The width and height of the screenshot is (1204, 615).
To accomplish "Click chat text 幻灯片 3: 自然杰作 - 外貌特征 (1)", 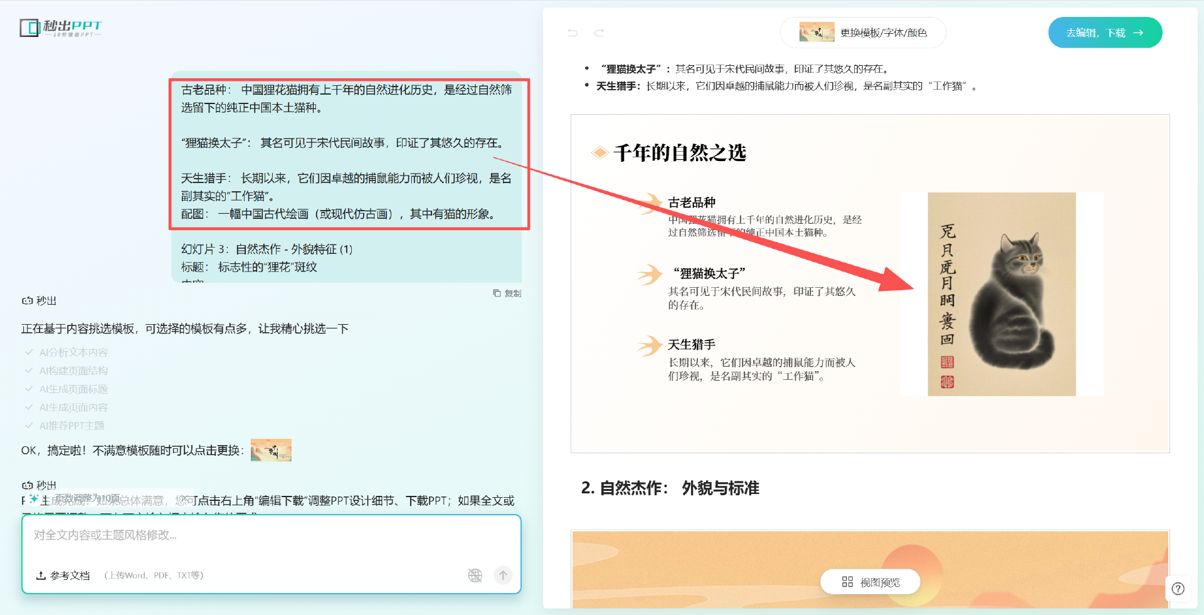I will 267,249.
